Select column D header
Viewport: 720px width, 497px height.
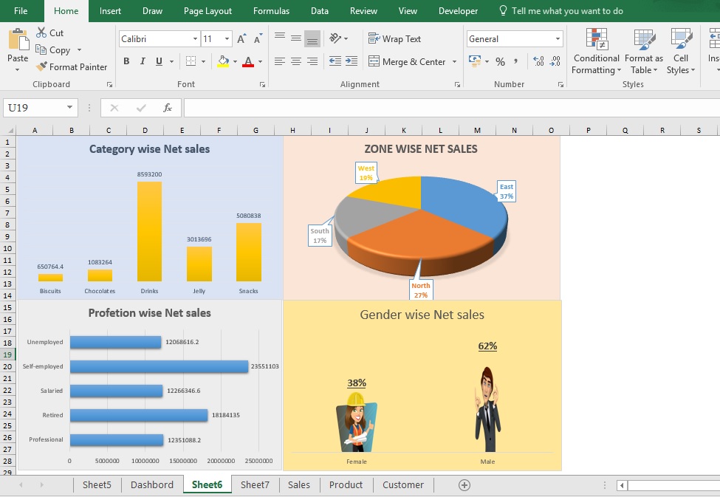click(145, 131)
